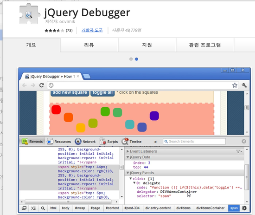Click the teal square

click(130, 124)
